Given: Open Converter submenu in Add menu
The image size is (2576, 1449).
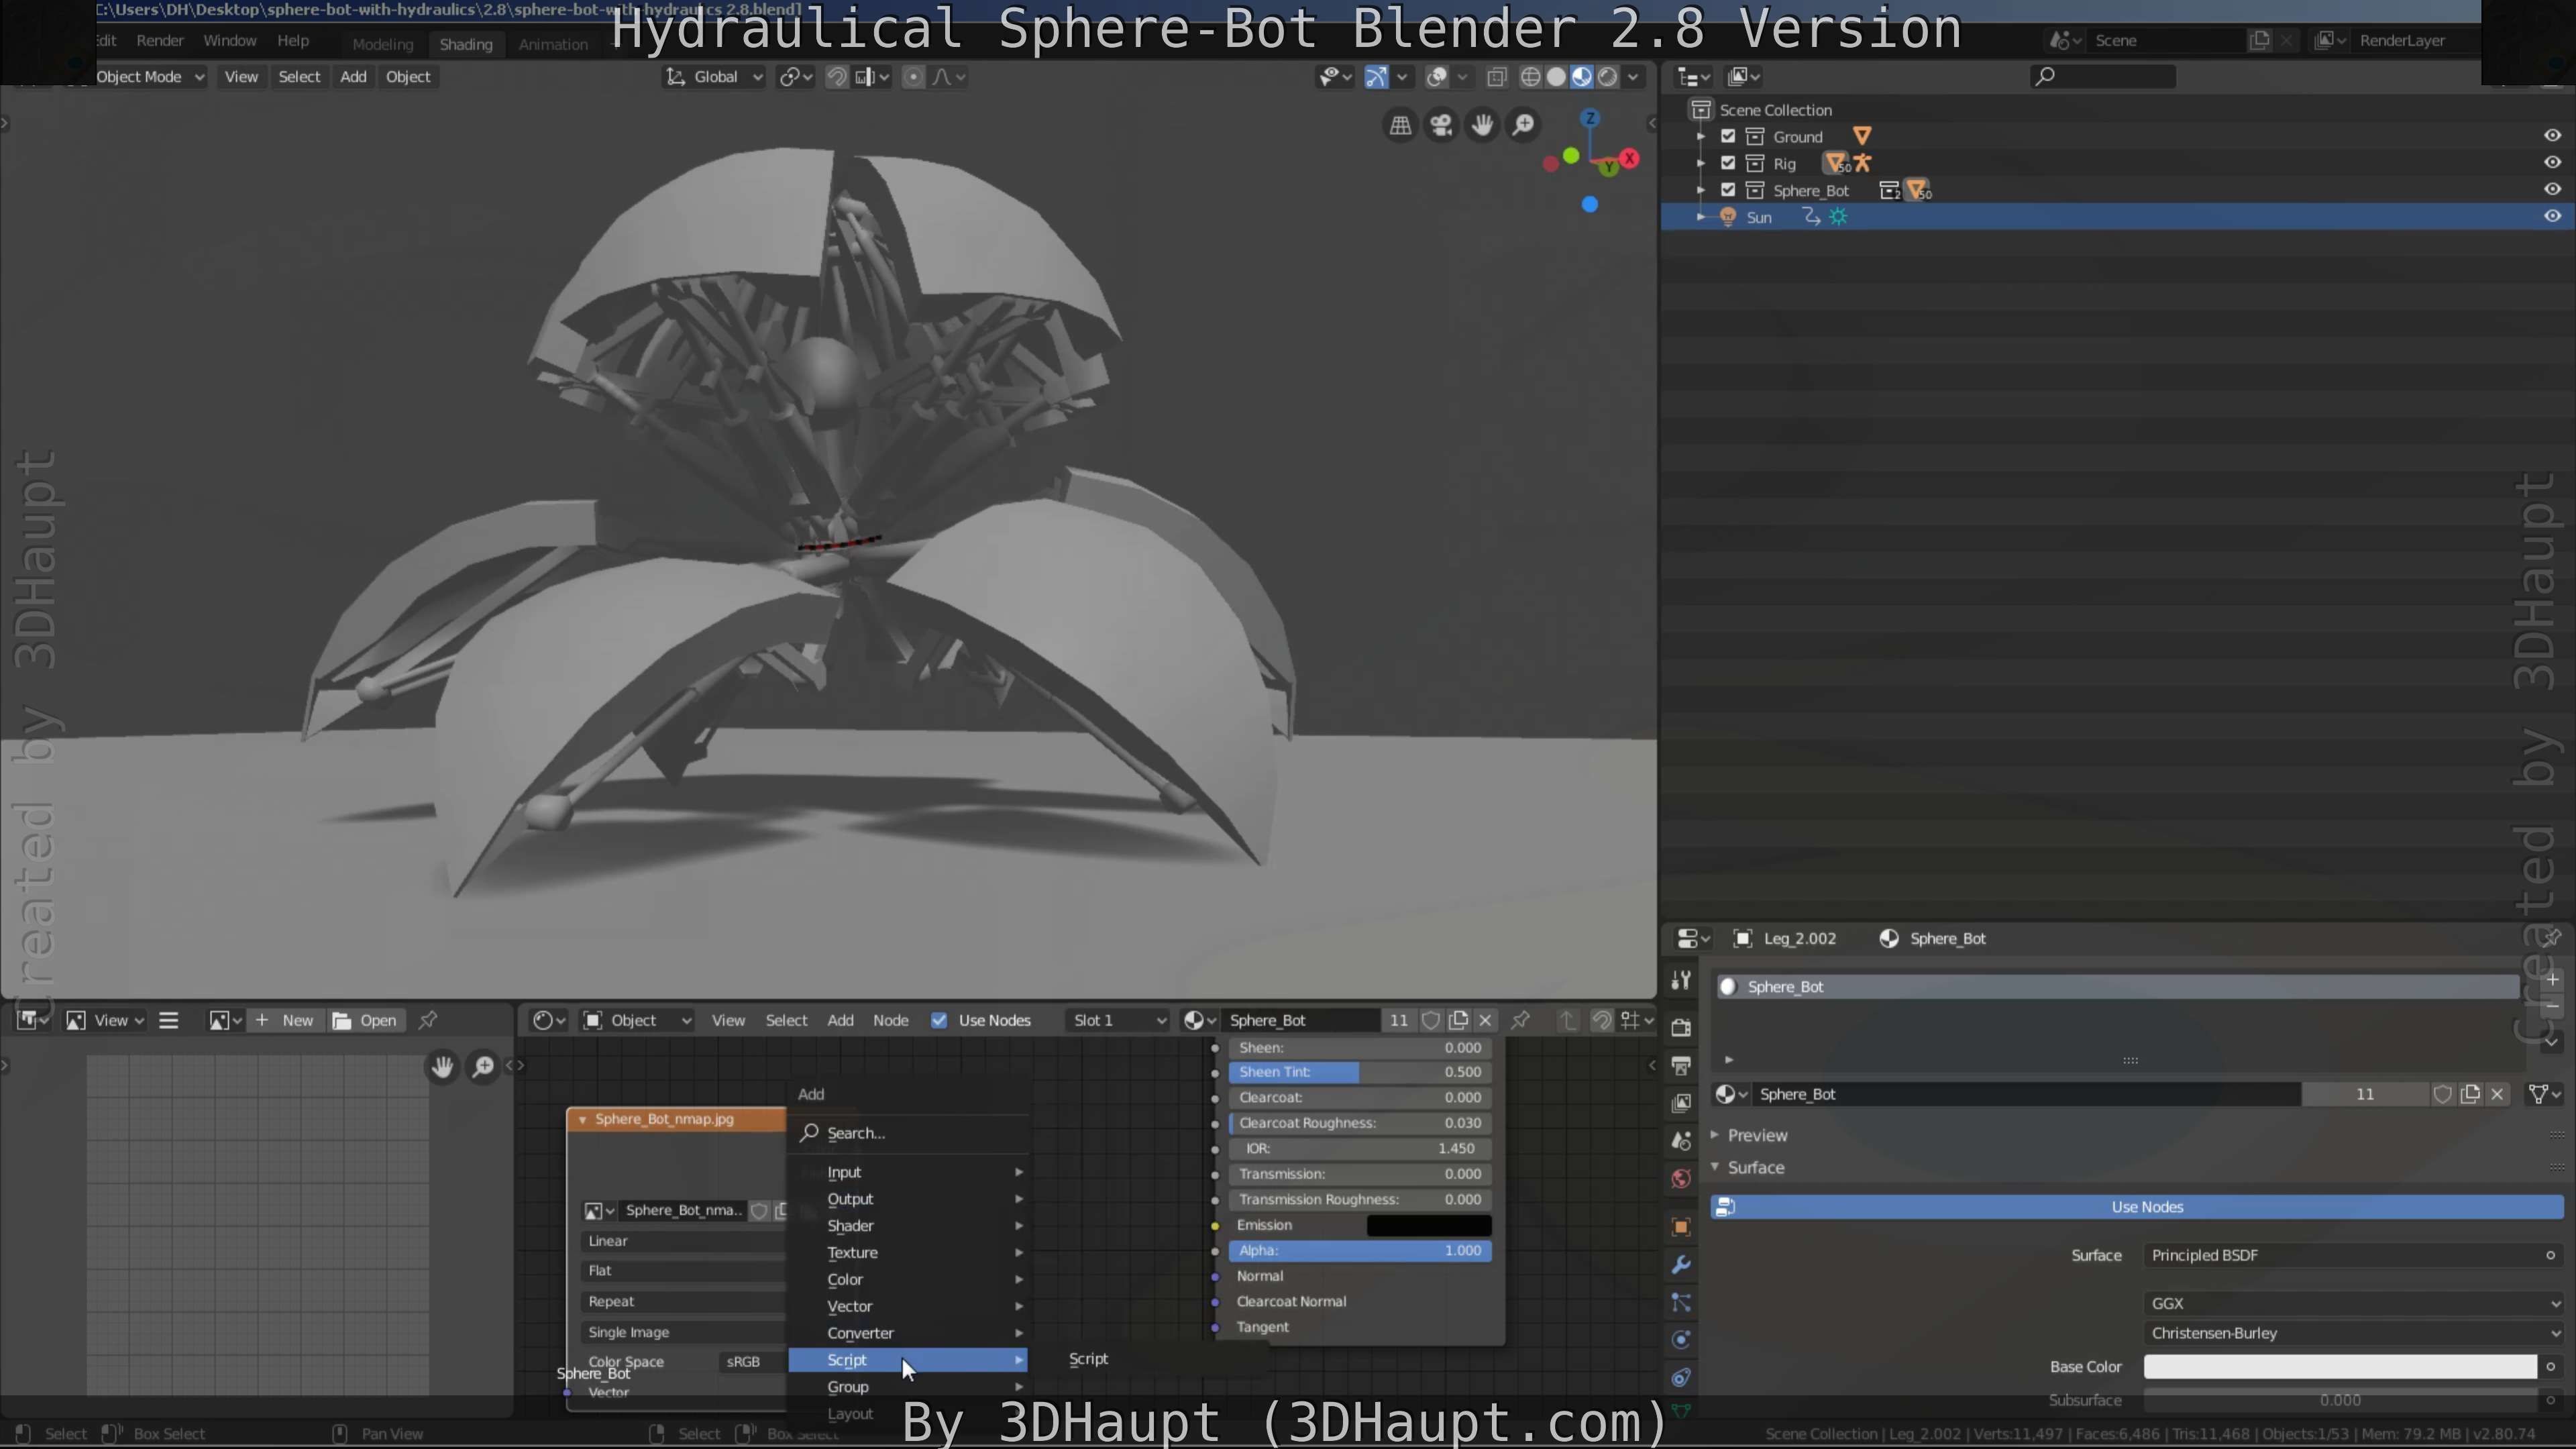Looking at the screenshot, I should point(909,1333).
